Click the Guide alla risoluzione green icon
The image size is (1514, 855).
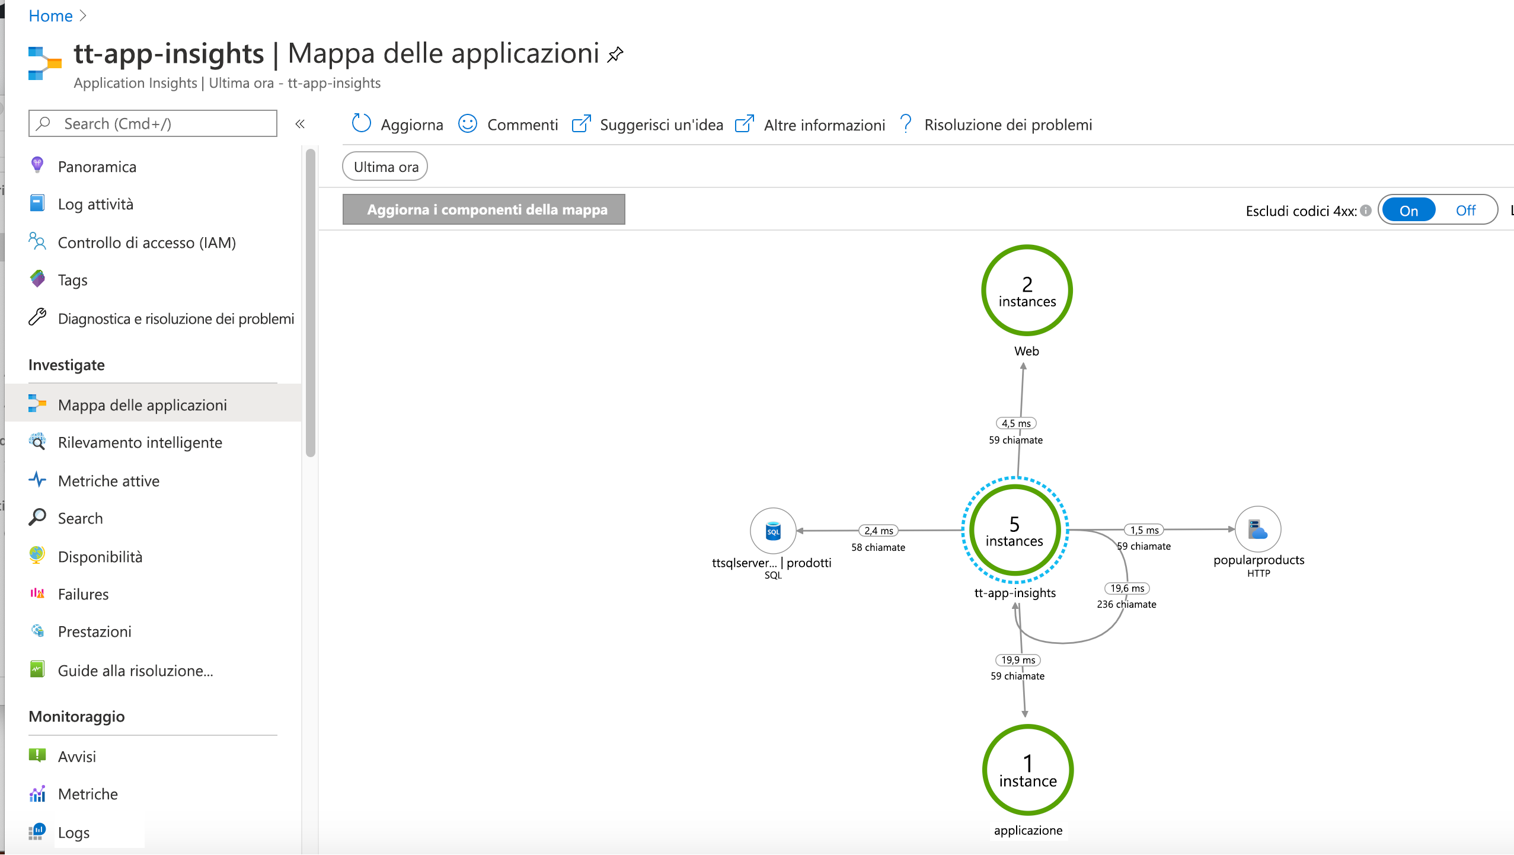(37, 669)
